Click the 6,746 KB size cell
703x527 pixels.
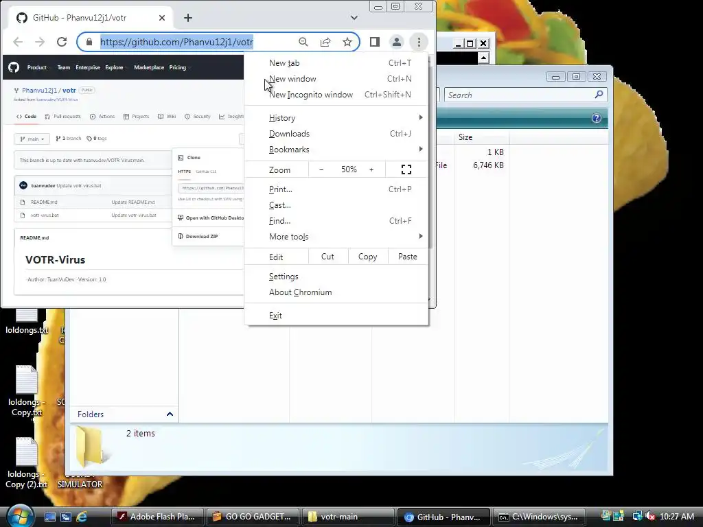click(x=488, y=165)
